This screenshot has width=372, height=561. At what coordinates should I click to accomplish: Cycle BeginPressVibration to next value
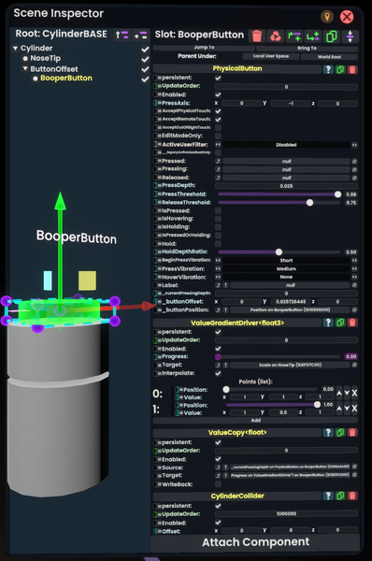(x=354, y=261)
